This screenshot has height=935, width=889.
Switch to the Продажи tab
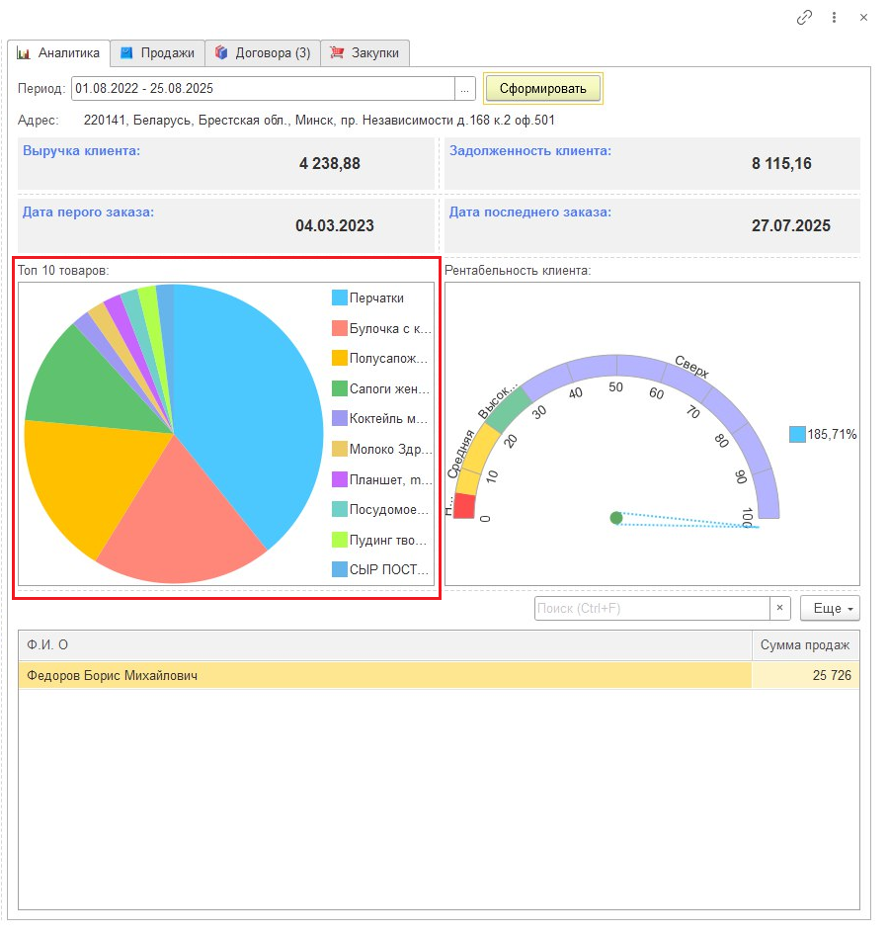tap(157, 52)
